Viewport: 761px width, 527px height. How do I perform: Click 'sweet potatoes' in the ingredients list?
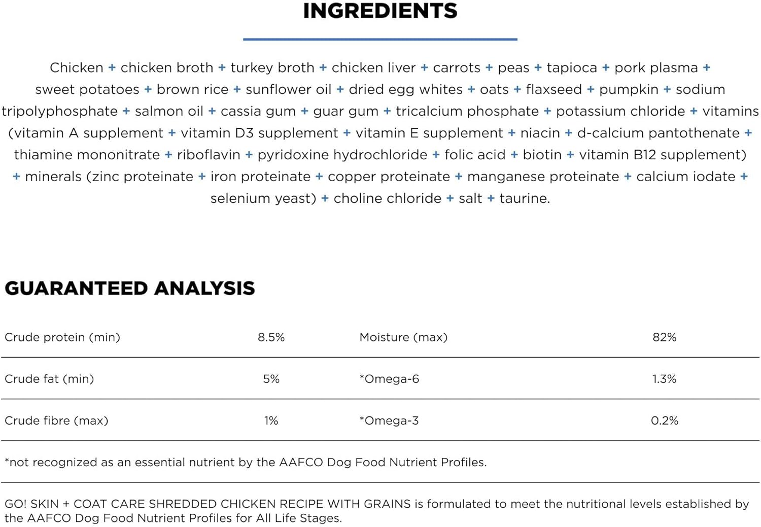[x=87, y=89]
